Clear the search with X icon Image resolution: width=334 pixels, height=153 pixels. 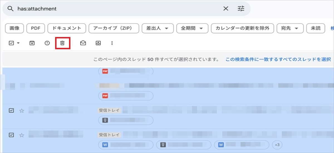226,9
